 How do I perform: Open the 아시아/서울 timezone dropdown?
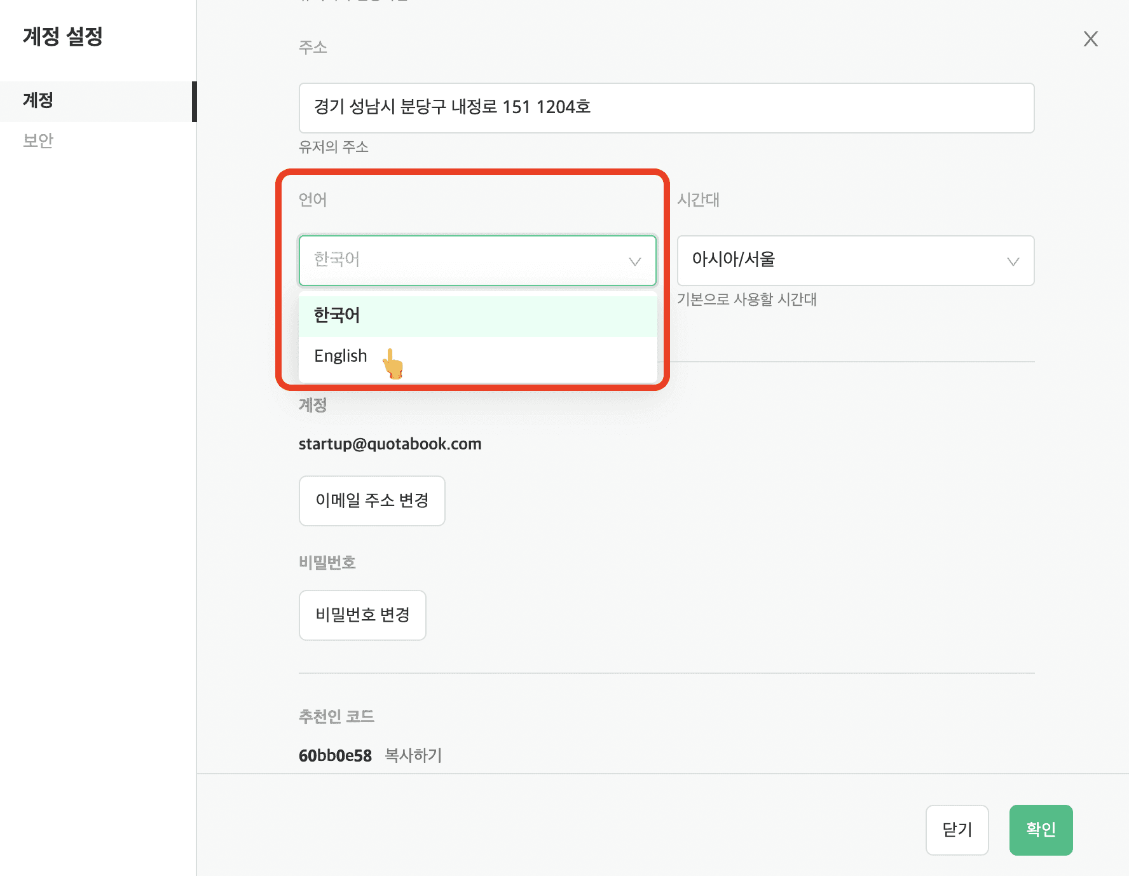(x=855, y=261)
